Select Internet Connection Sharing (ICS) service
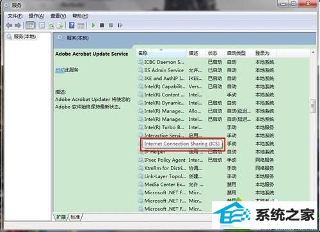 point(182,144)
